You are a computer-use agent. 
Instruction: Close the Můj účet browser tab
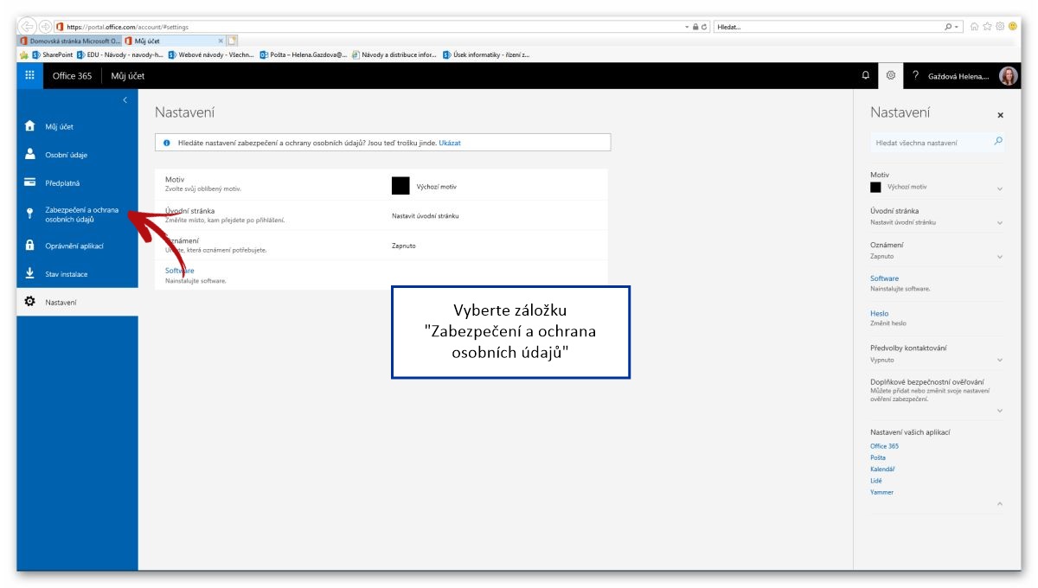click(x=221, y=41)
